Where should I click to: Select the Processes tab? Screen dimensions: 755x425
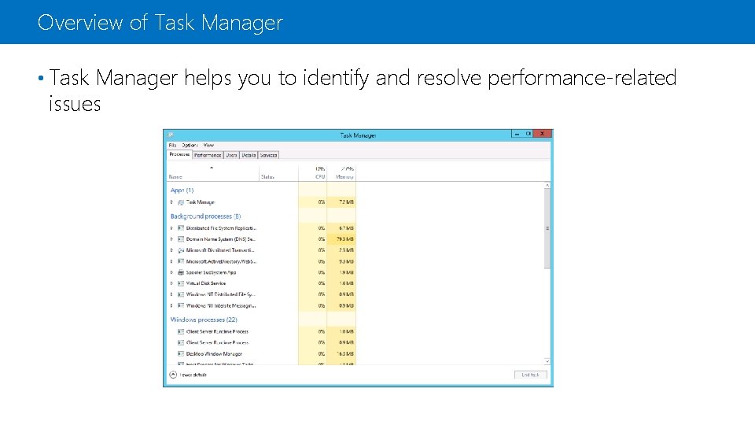click(x=179, y=155)
